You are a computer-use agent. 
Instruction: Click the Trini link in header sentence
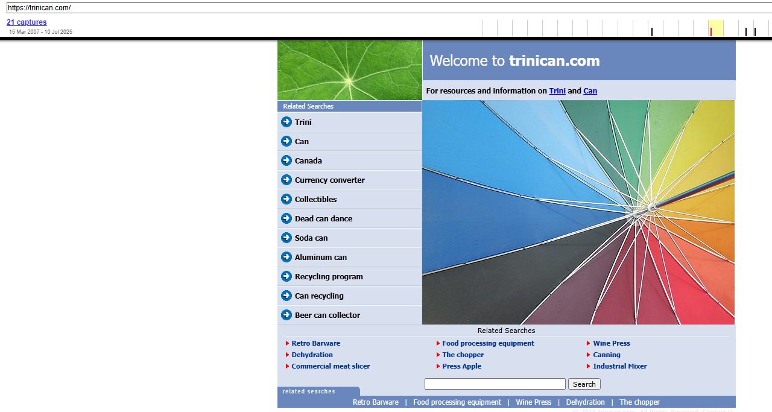click(557, 91)
